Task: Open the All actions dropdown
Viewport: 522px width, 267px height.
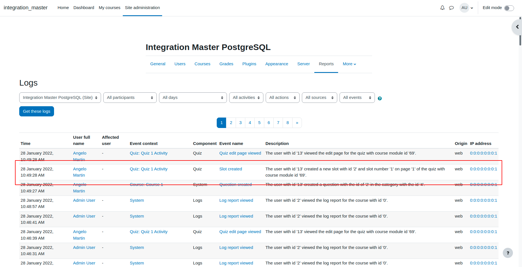Action: 283,97
